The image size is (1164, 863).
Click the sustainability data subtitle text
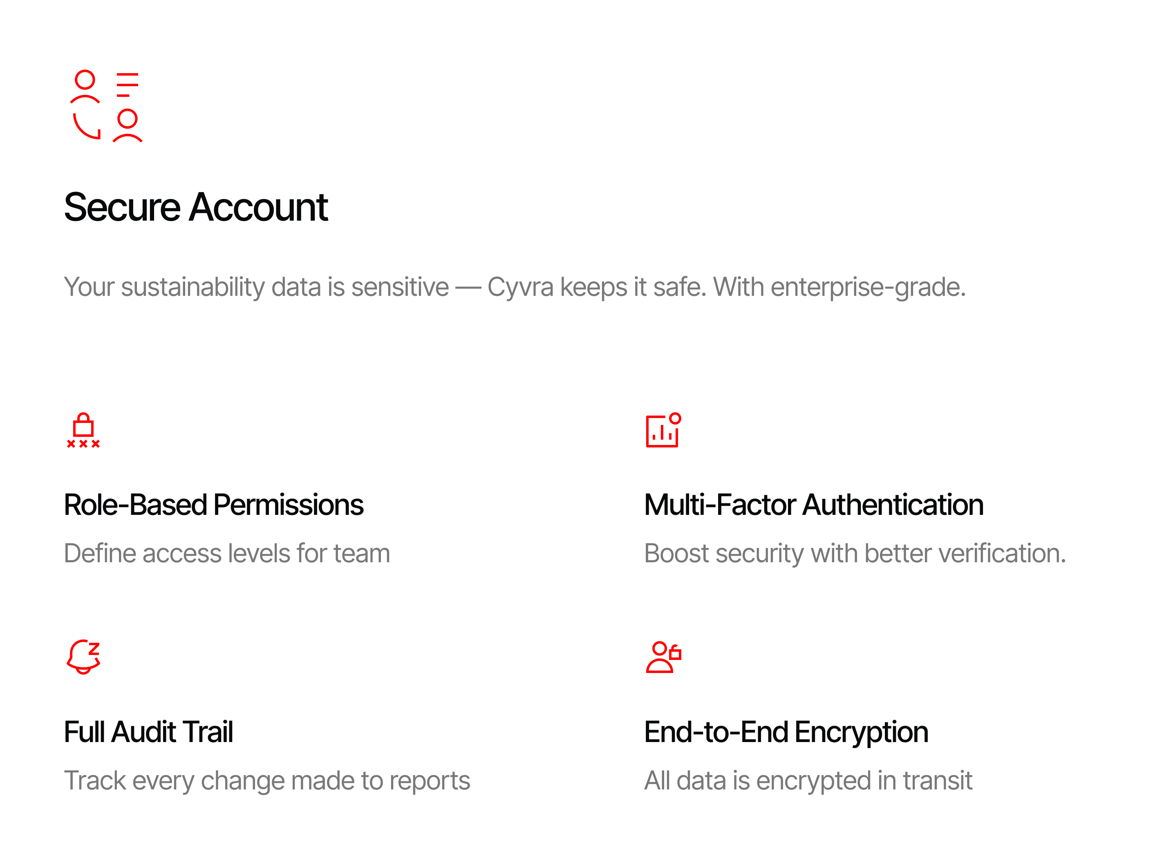coord(514,287)
